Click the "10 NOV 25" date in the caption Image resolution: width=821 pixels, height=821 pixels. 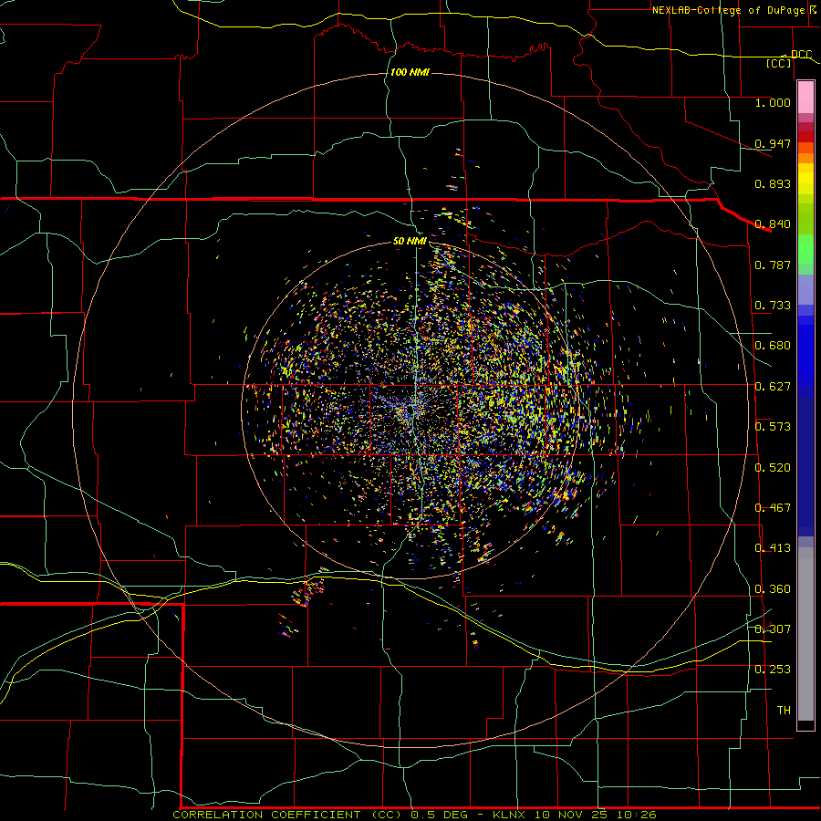[x=571, y=815]
